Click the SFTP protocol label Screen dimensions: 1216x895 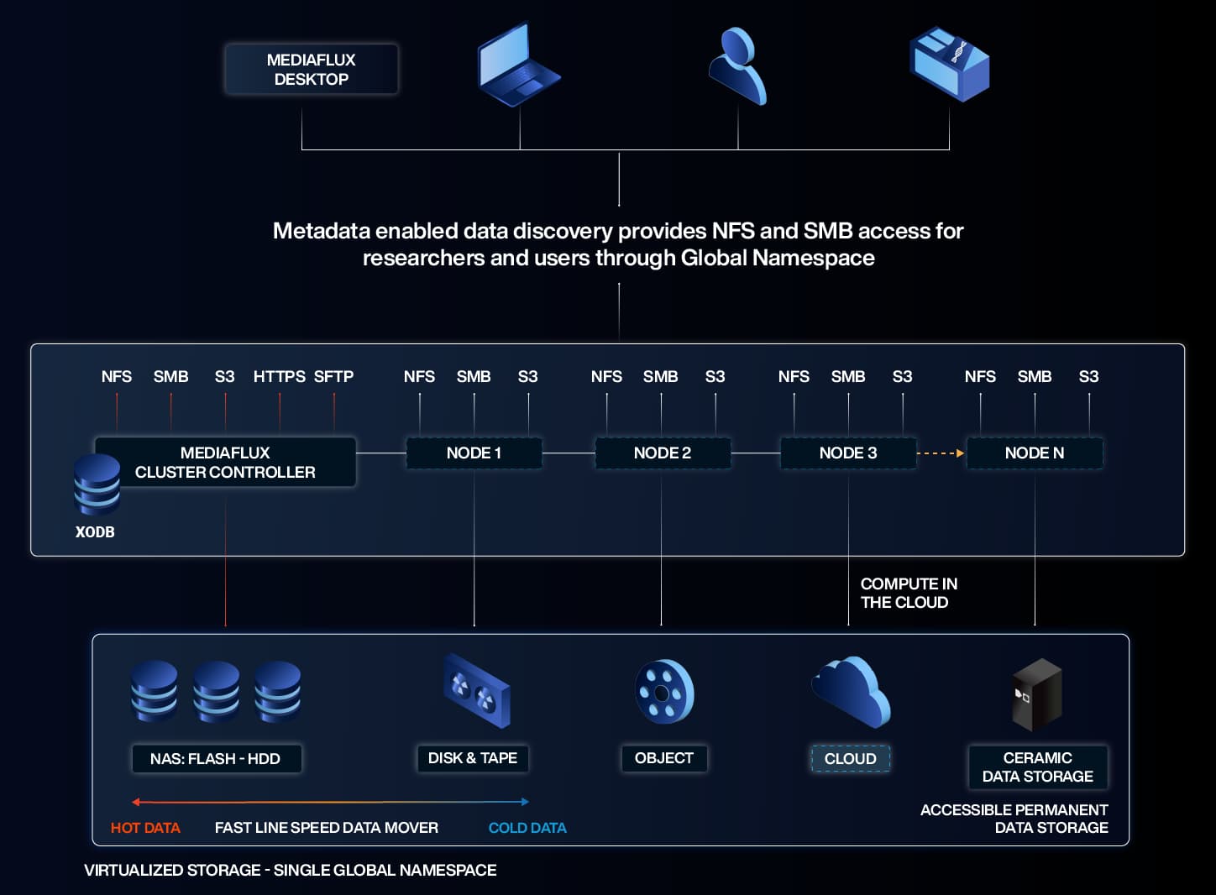333,377
